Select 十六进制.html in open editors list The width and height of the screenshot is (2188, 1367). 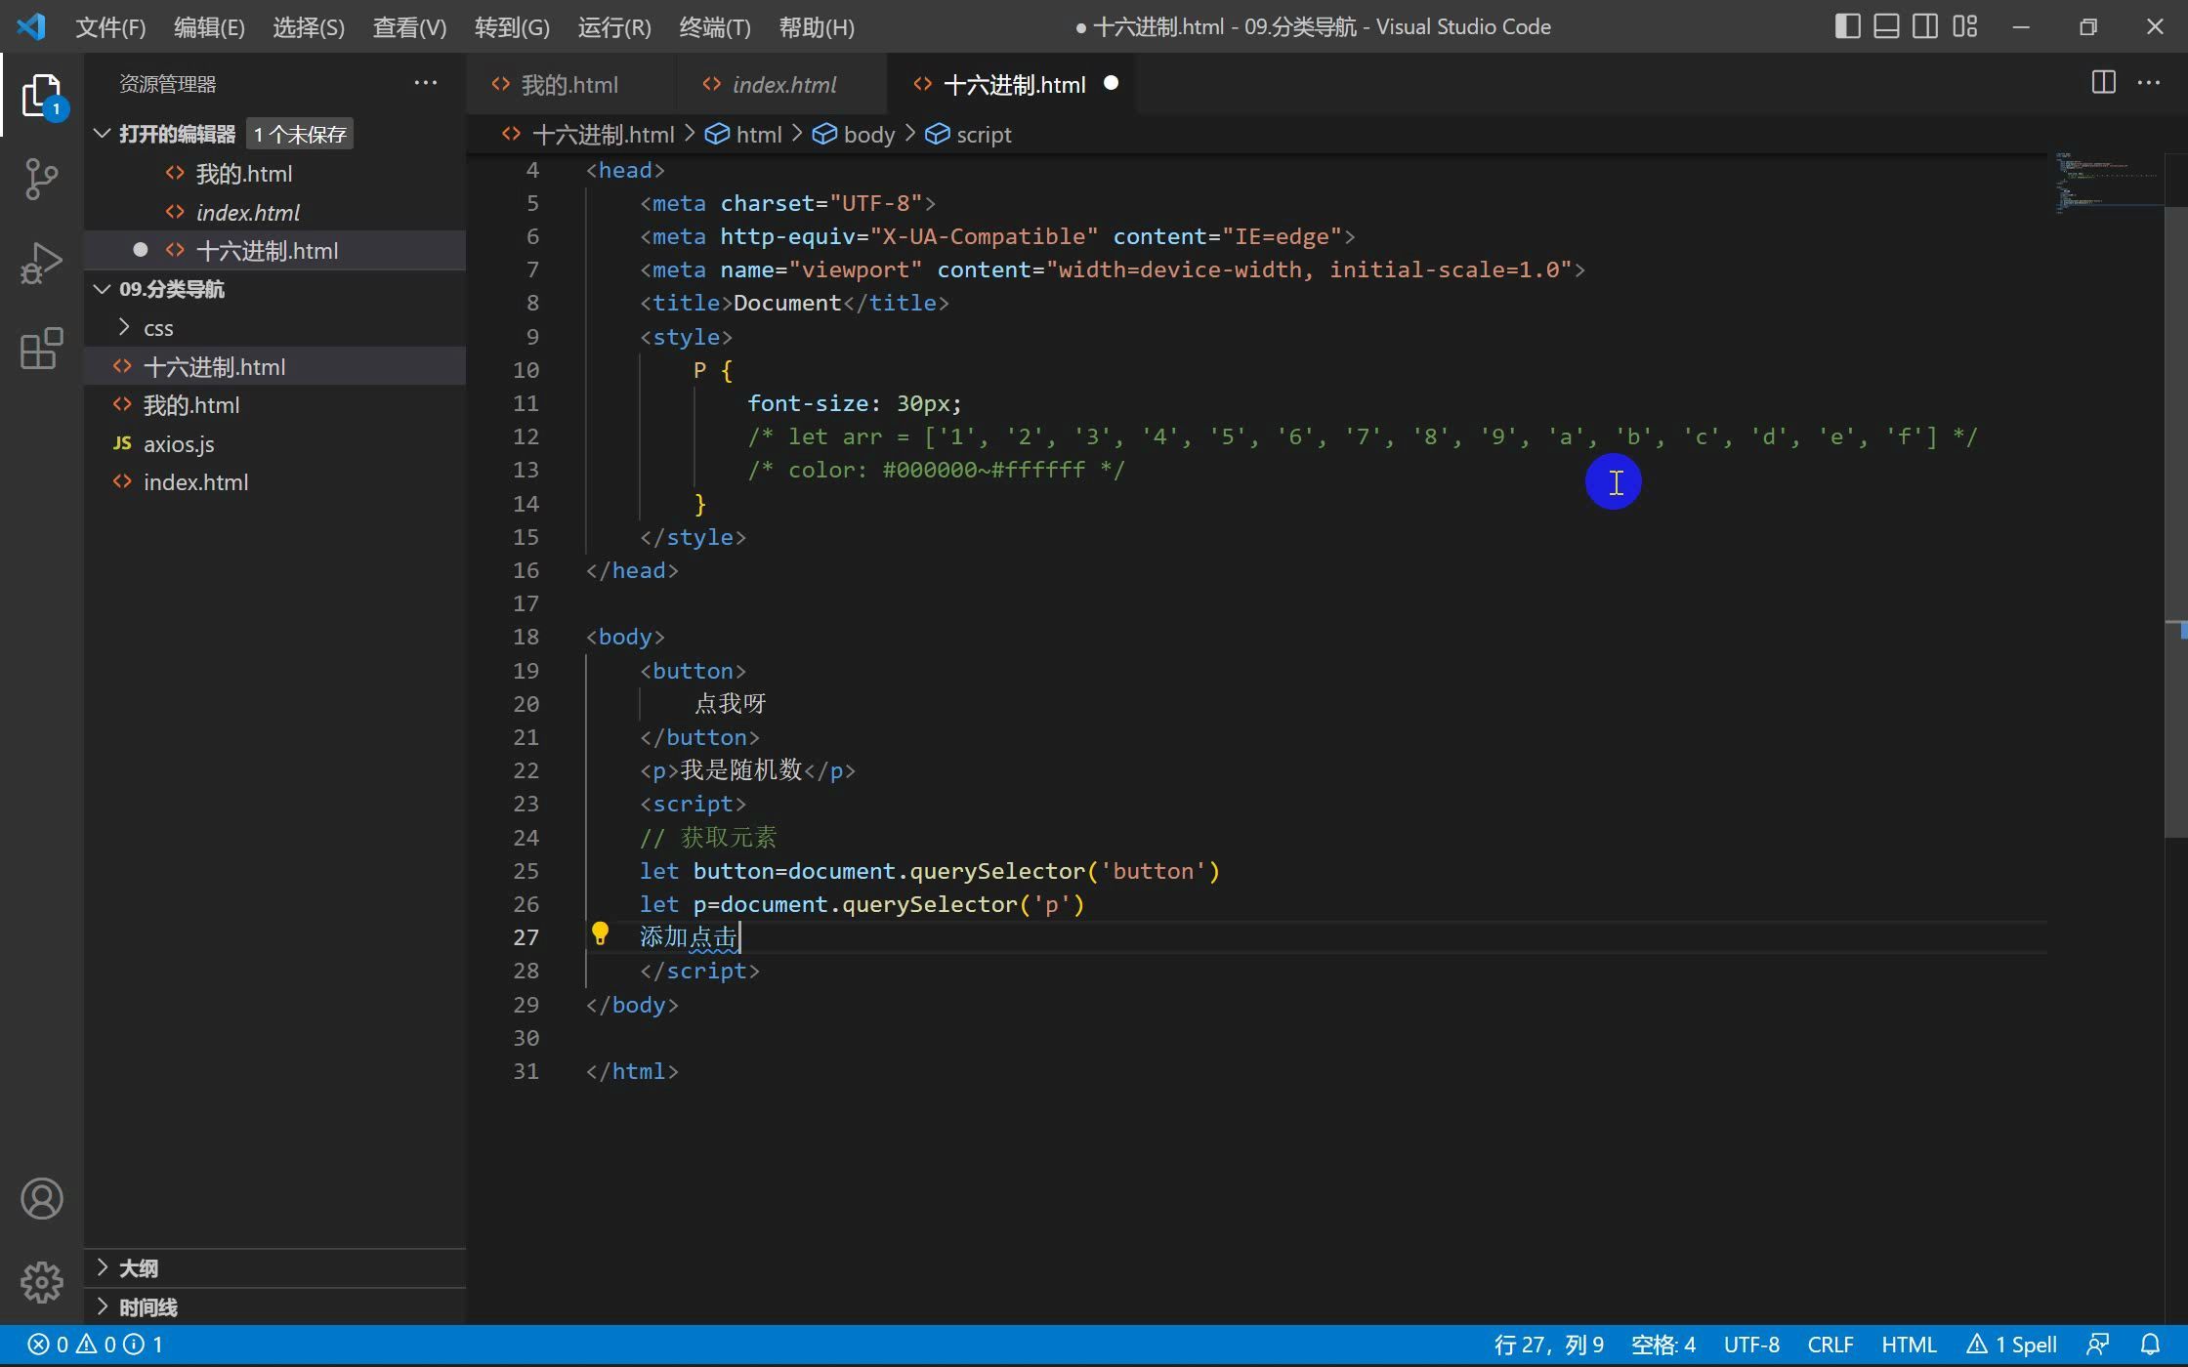(274, 251)
